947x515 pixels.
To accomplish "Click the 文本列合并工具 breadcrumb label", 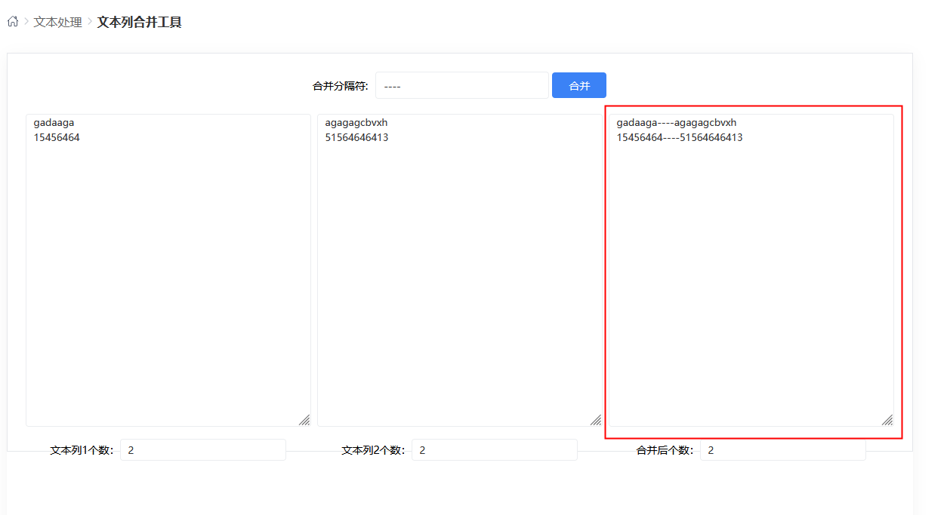I will pos(138,22).
